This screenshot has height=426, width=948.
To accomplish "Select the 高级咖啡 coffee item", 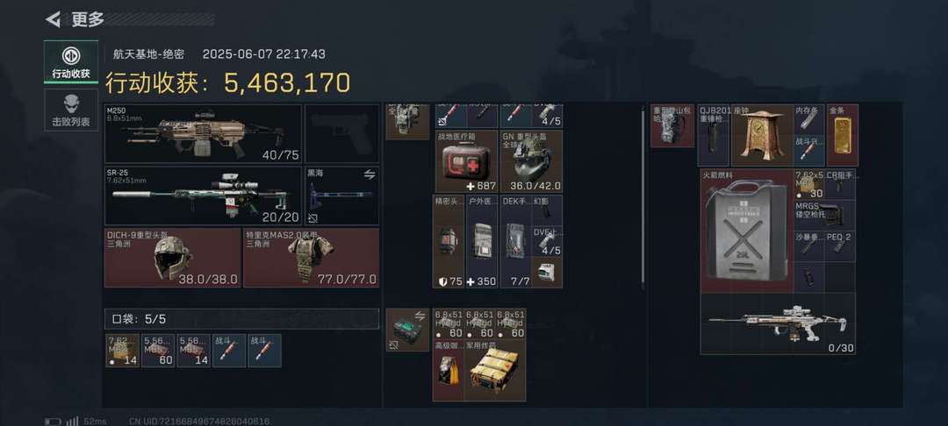I will tap(448, 371).
